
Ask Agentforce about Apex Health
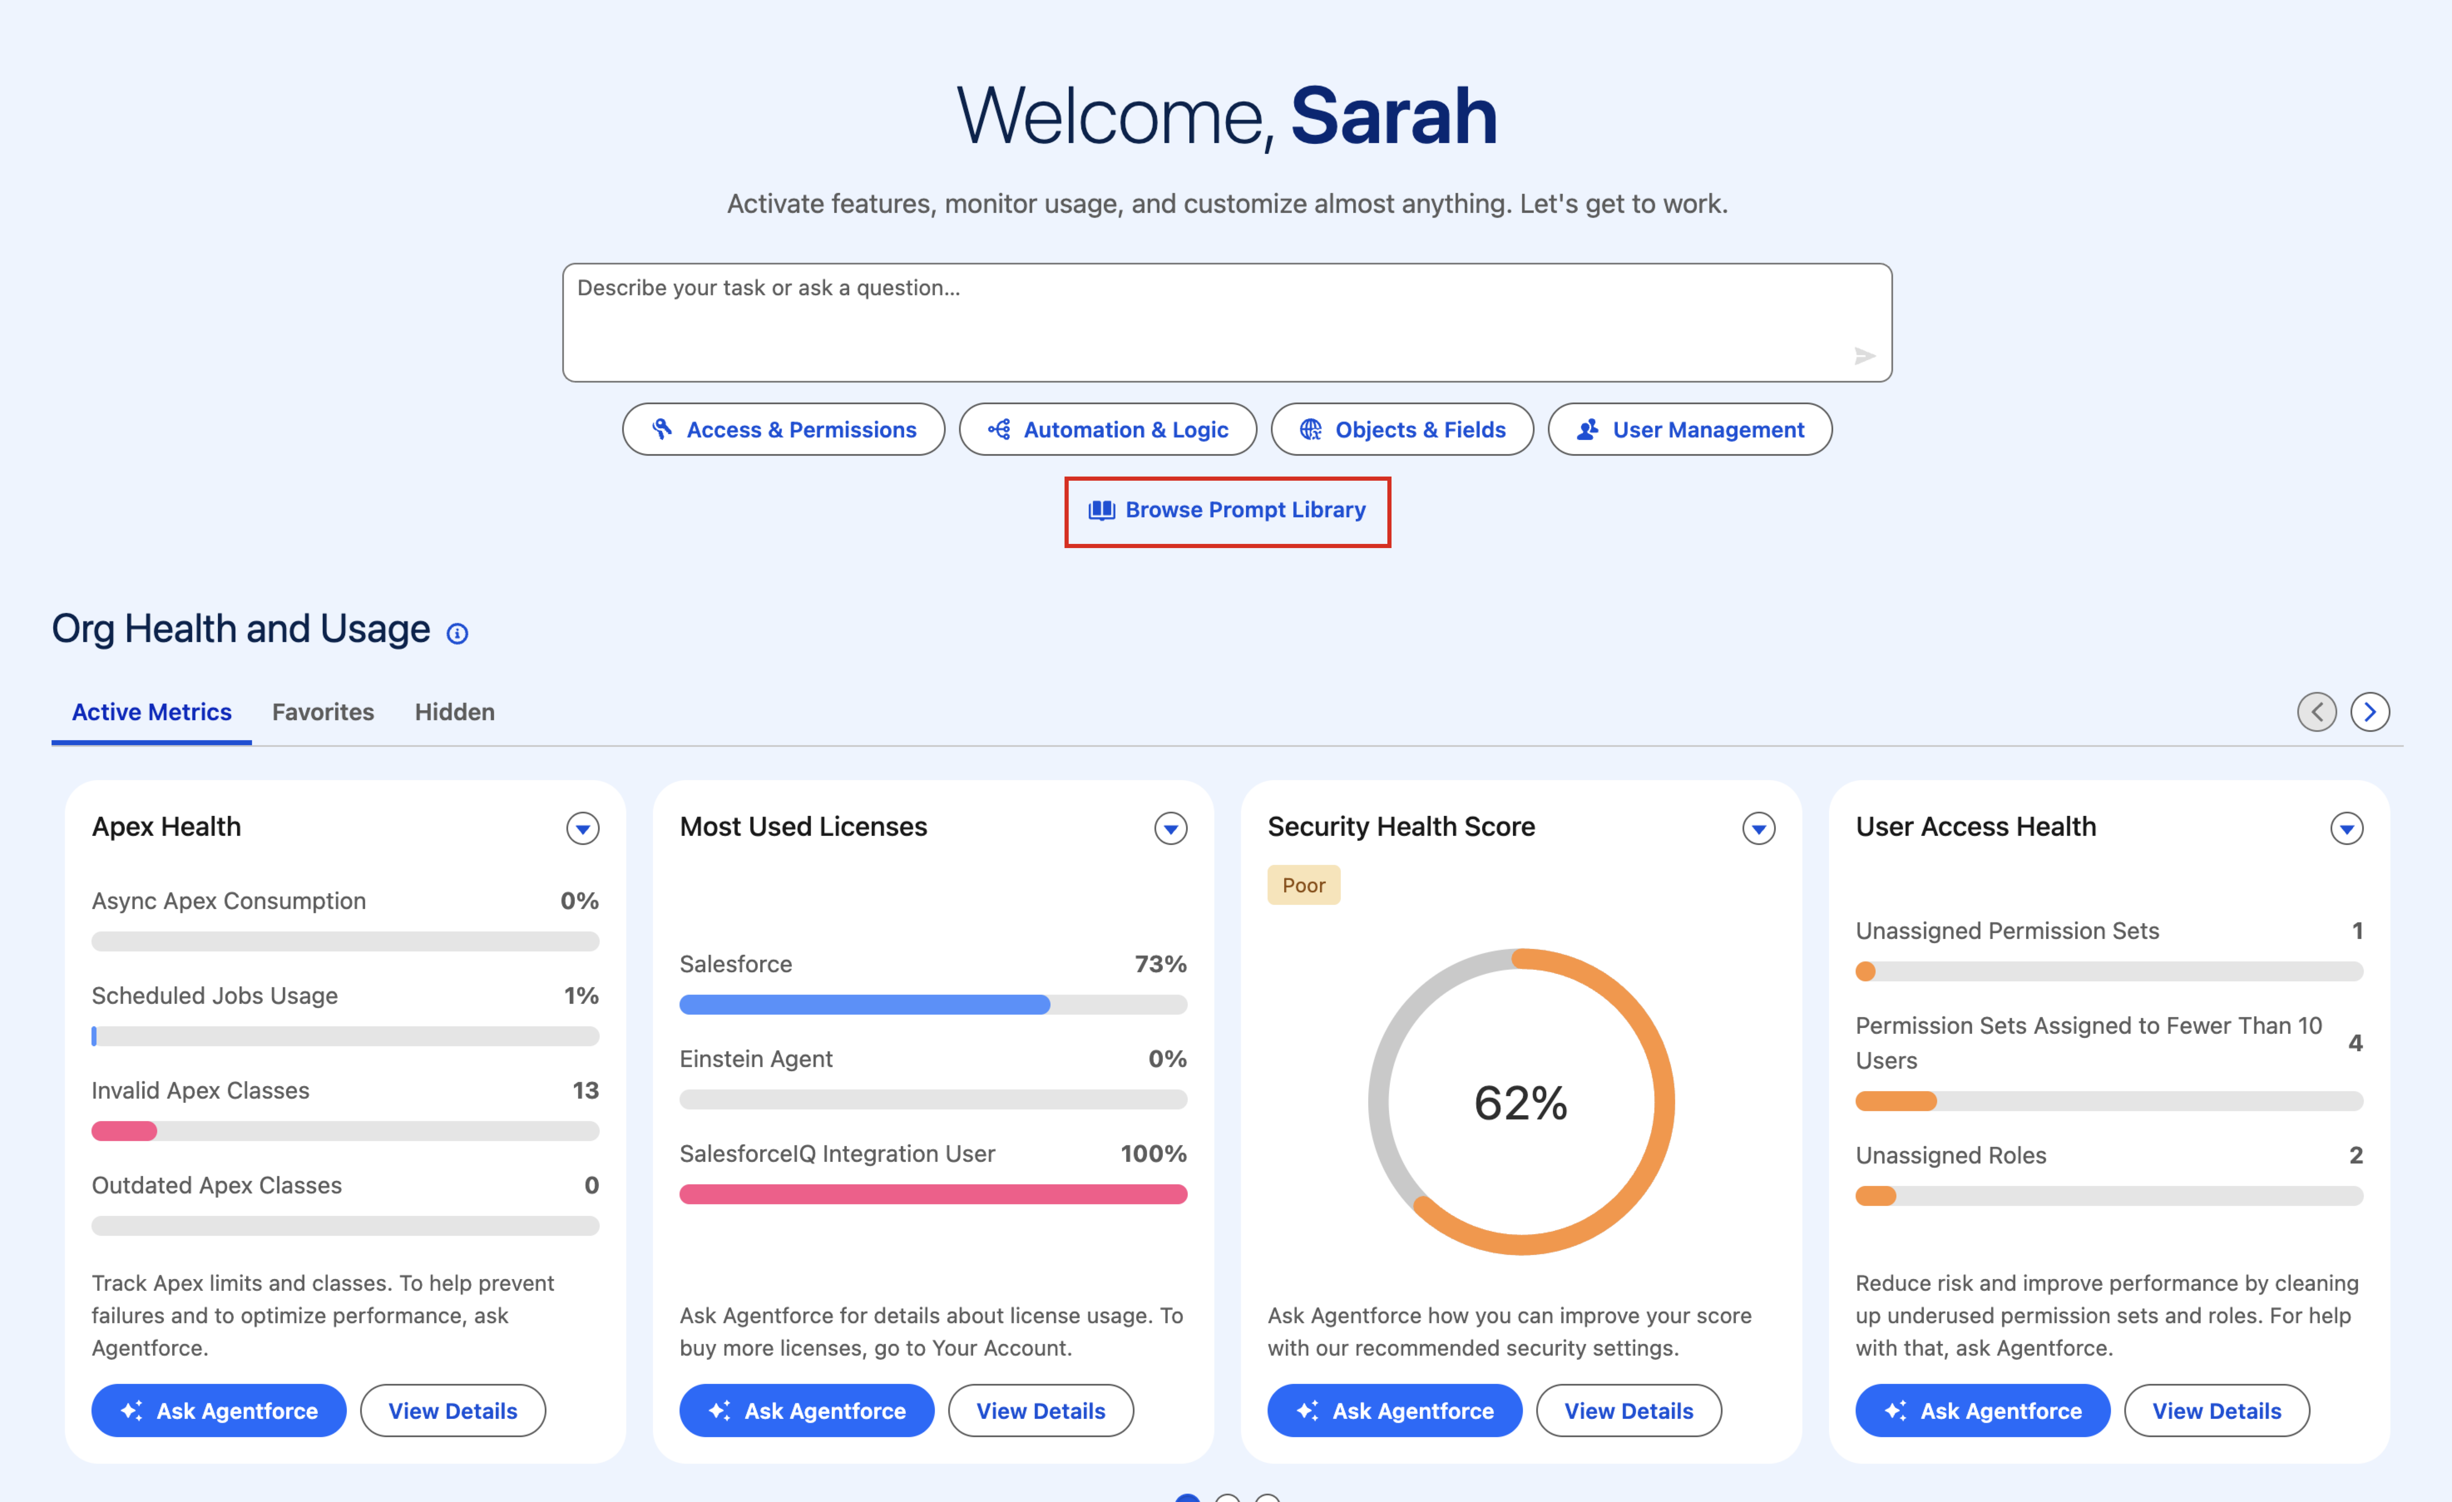point(219,1411)
